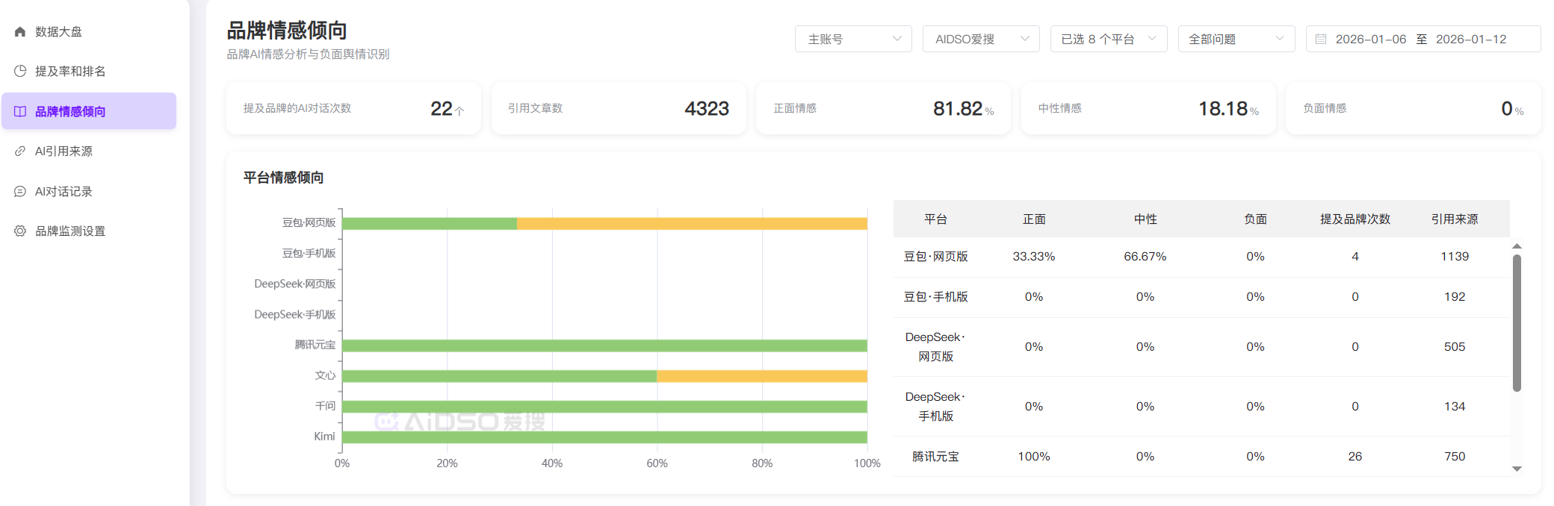Click the yellow neutral segment of 文心 bar
Viewport: 1554px width, 506px height.
click(x=761, y=376)
